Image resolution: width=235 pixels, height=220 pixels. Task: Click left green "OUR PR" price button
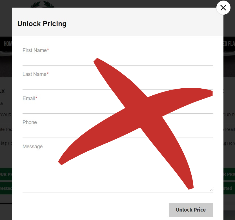(x=6, y=174)
